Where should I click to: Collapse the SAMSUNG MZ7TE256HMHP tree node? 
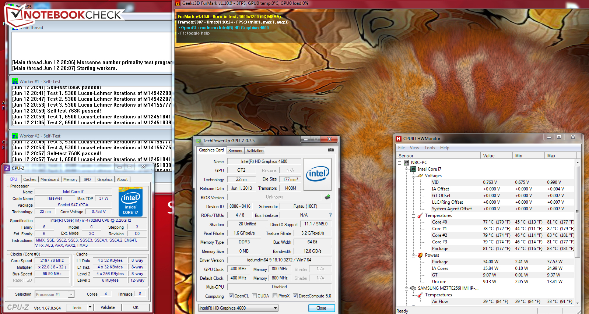406,288
